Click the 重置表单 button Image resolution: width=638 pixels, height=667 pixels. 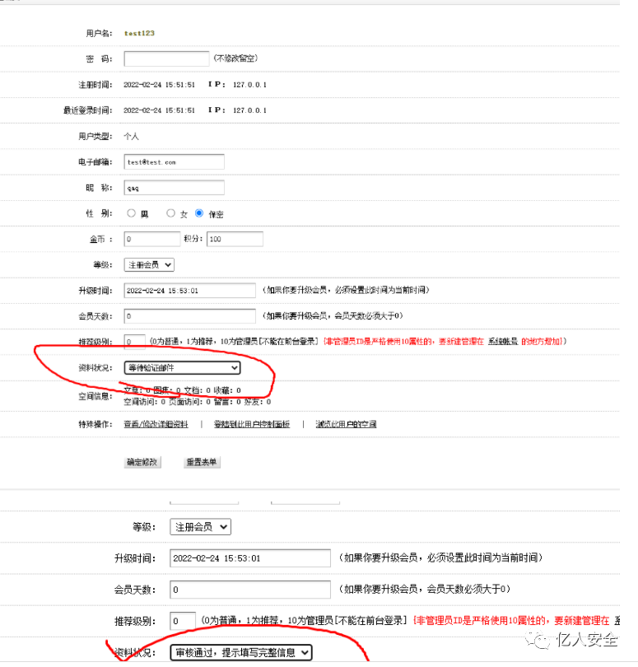coord(202,462)
